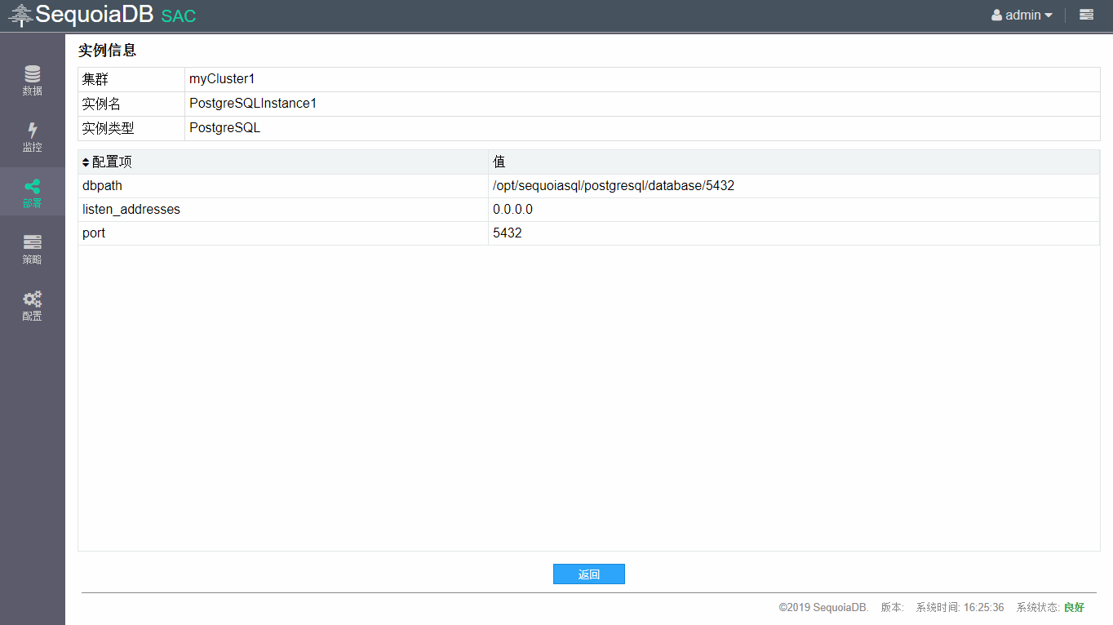This screenshot has height=625, width=1113.
Task: Select the port row in the table
Action: [x=93, y=233]
